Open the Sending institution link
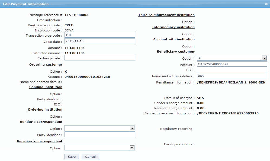Viewport: 270px width, 161px height. coord(45,87)
